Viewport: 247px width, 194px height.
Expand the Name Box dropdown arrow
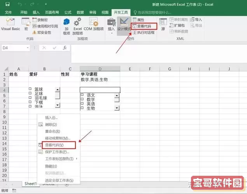pos(28,48)
